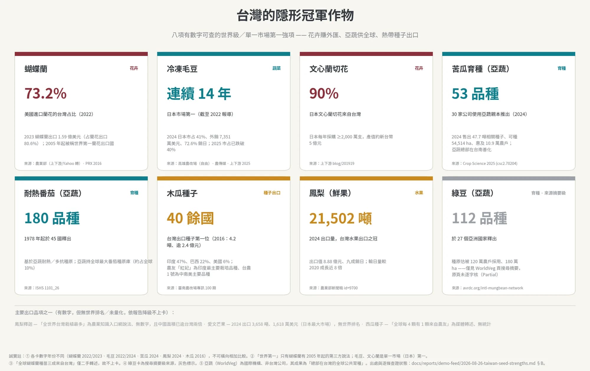Click the 苦瓜育種（亞蔬）card title
Image resolution: width=590 pixels, height=371 pixels.
coord(481,69)
